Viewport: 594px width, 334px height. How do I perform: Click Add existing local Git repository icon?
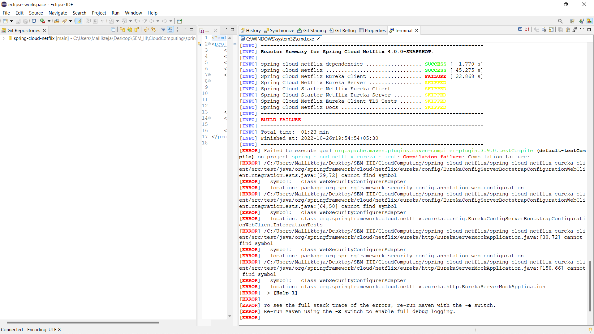[122, 30]
